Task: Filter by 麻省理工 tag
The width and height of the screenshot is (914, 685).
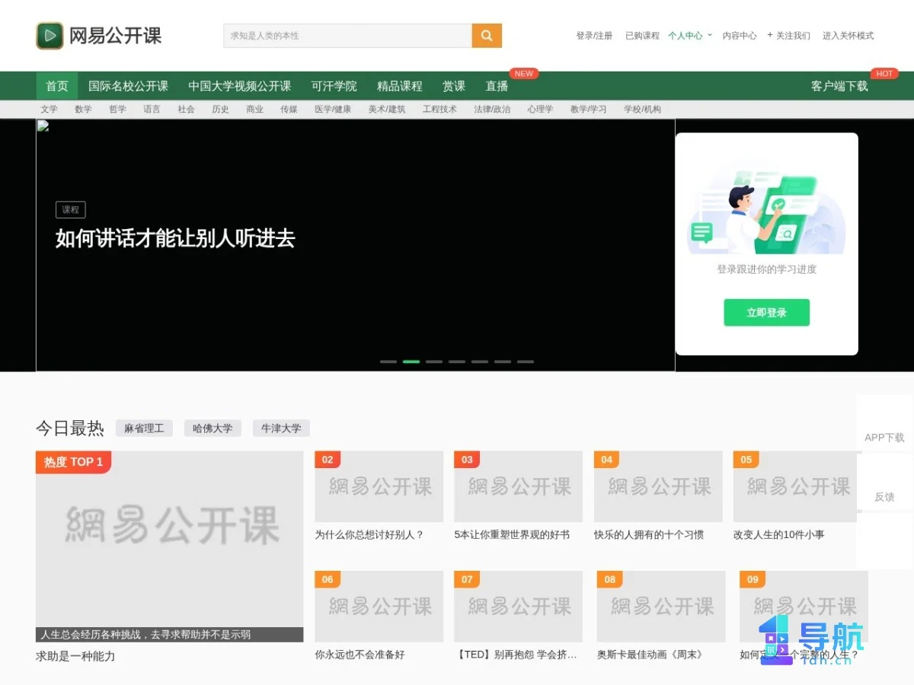Action: [x=144, y=429]
